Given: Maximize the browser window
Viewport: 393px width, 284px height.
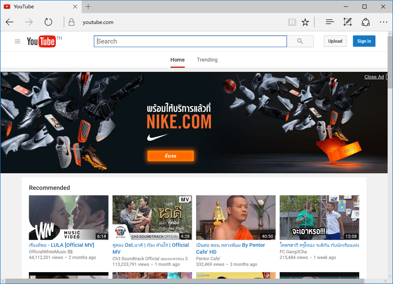Looking at the screenshot, I should [x=364, y=7].
